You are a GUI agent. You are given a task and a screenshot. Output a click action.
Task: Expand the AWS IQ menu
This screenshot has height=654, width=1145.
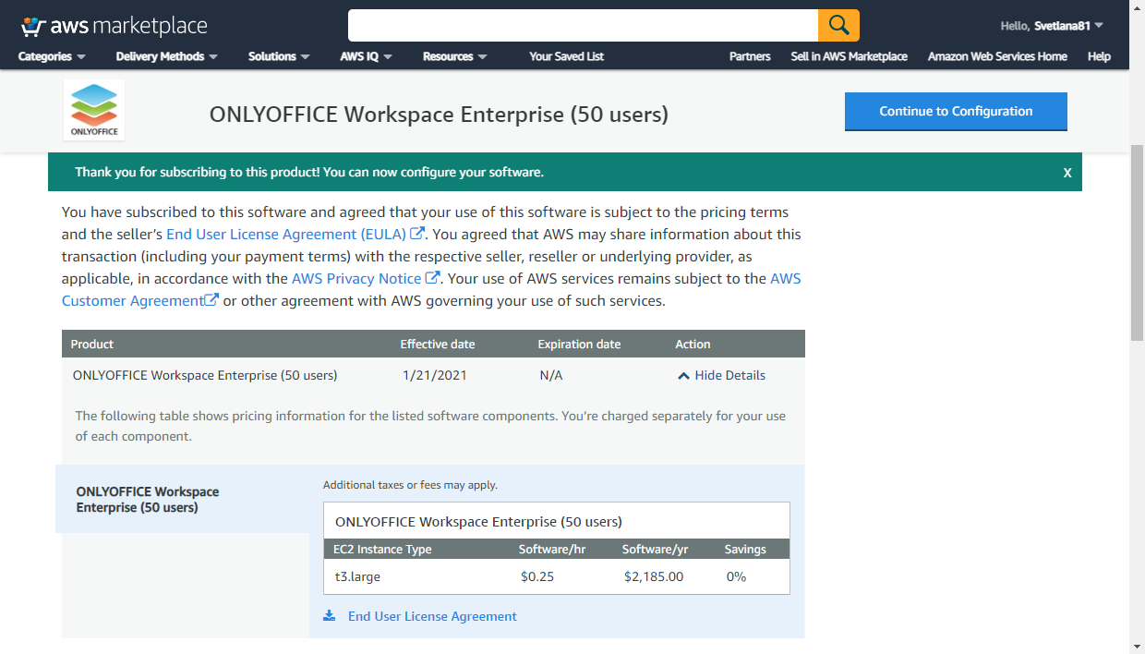[x=367, y=56]
